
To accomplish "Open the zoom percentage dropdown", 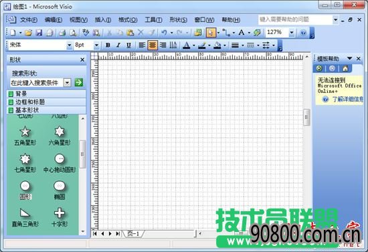I will [x=292, y=33].
